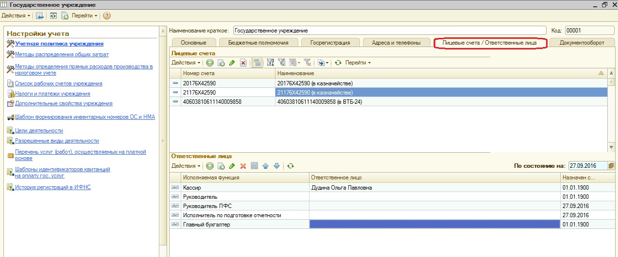Add a new personal account (green plus)
618x257 pixels.
click(210, 63)
